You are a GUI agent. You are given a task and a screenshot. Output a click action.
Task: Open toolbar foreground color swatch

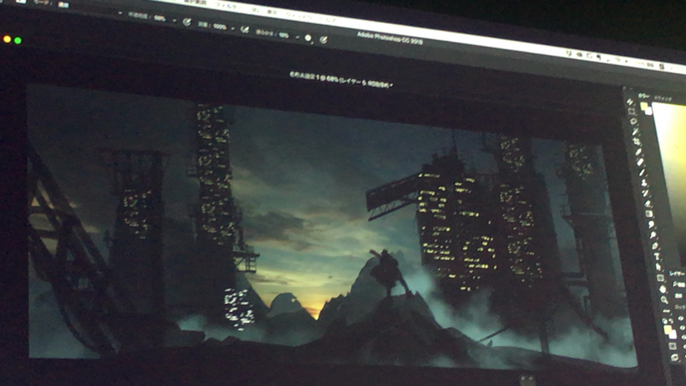[x=667, y=329]
